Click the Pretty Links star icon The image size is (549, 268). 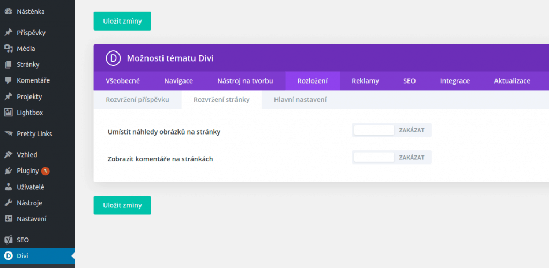pyautogui.click(x=8, y=133)
